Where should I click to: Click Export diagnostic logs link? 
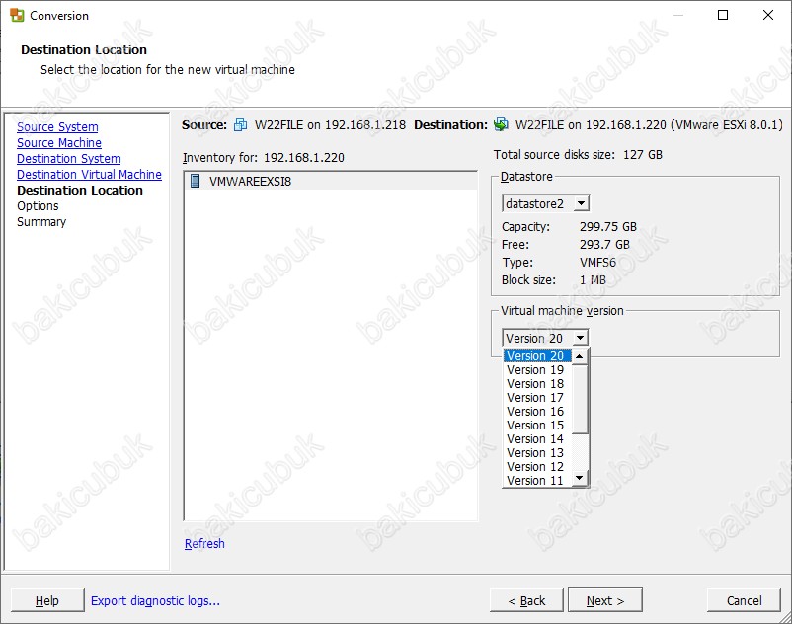pyautogui.click(x=156, y=600)
